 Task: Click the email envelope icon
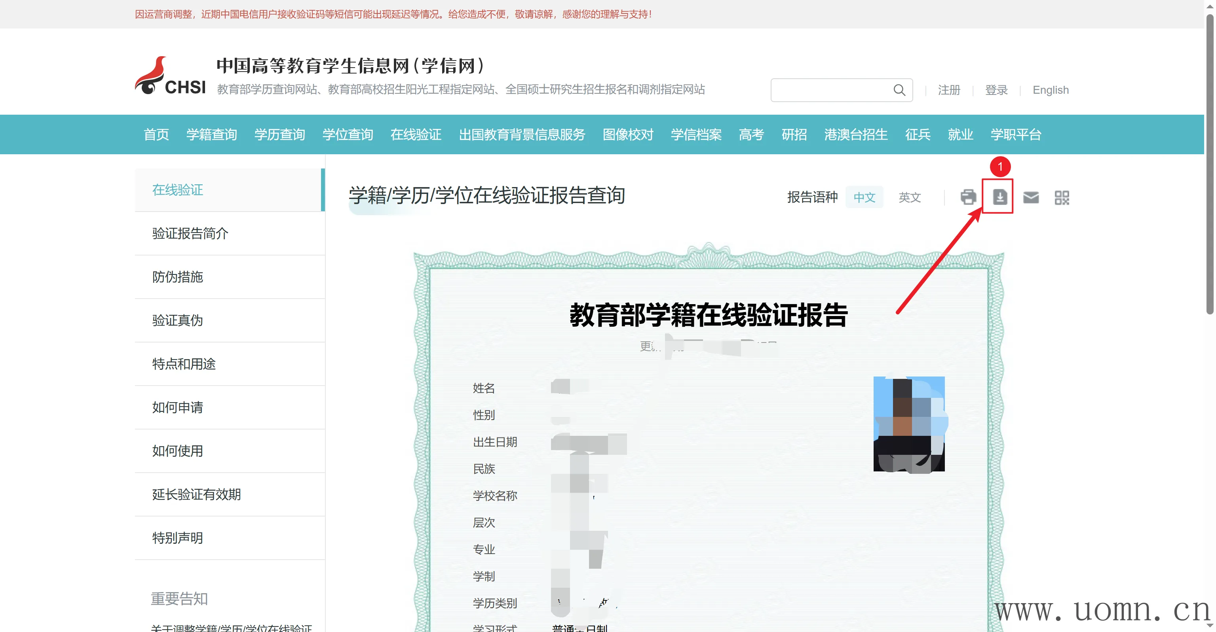pos(1030,197)
